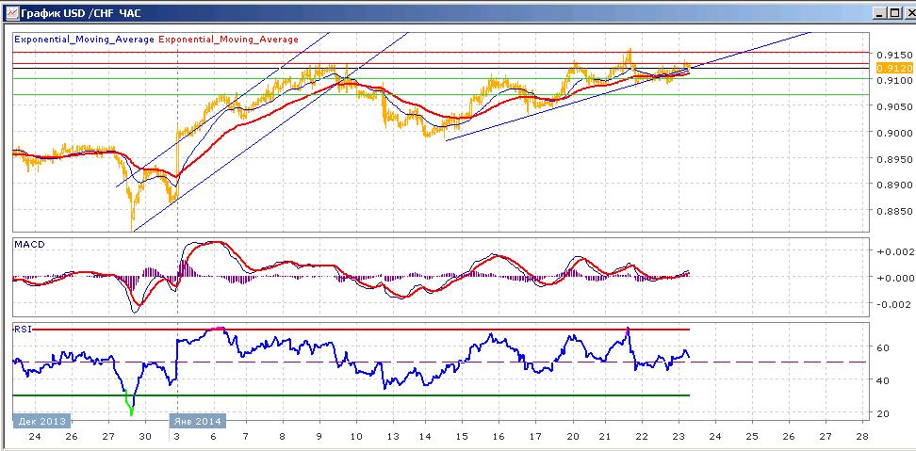Screen dimensions: 916x451
Task: Click the window title 'График USD /CHF ЧАС'
Action: 81,12
